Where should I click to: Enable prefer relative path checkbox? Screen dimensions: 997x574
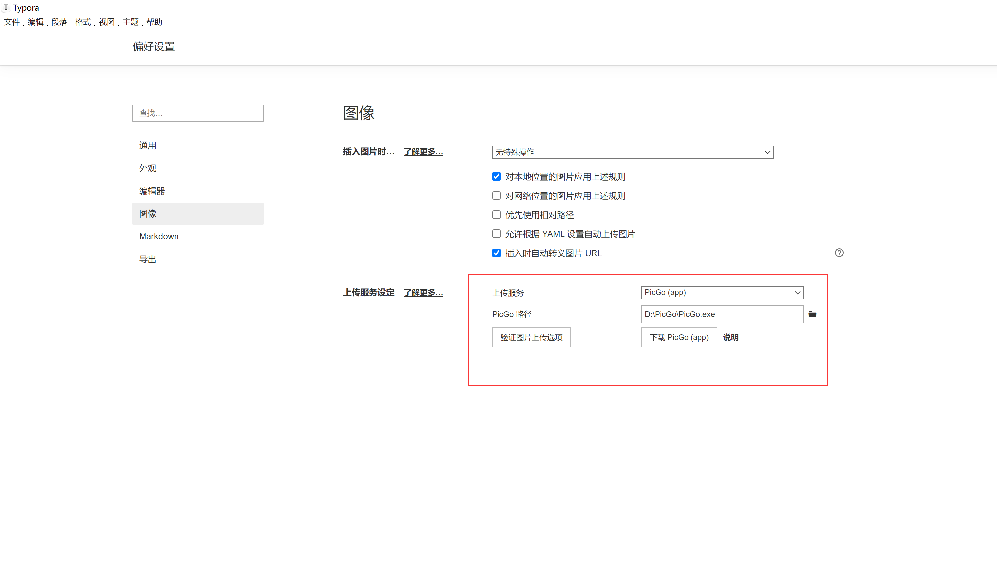pos(496,215)
